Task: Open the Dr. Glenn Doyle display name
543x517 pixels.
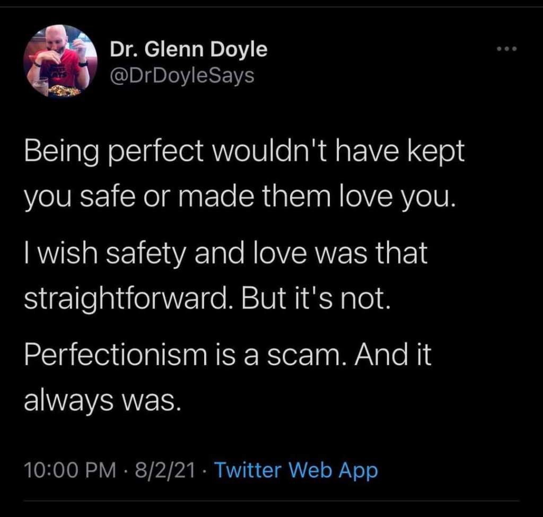Action: tap(188, 50)
